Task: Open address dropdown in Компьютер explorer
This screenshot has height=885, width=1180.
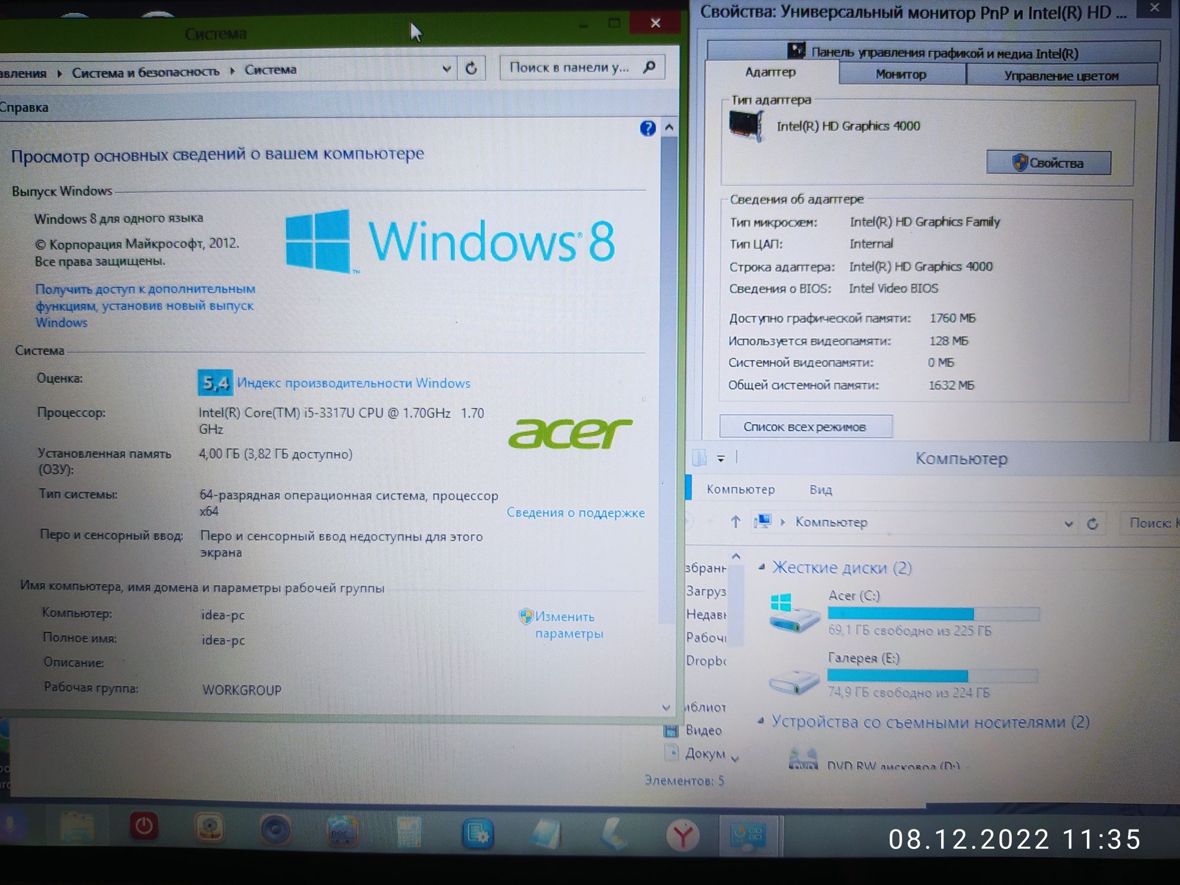Action: pos(1068,523)
